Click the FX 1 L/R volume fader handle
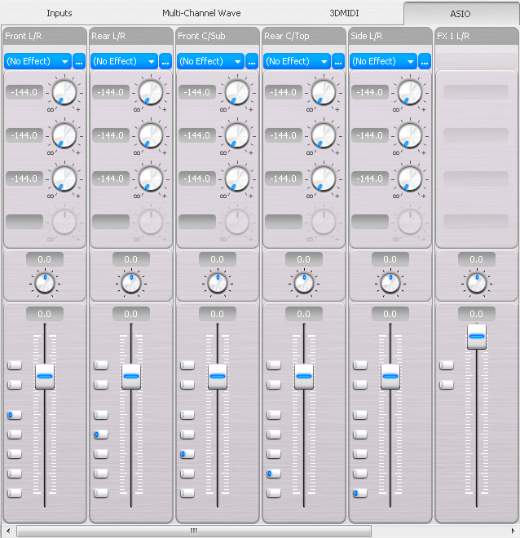The image size is (520, 538). coord(476,336)
